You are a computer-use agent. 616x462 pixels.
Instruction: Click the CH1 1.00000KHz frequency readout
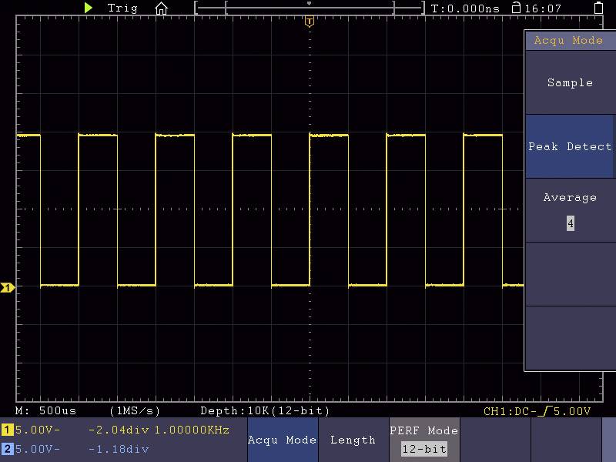[x=192, y=430]
